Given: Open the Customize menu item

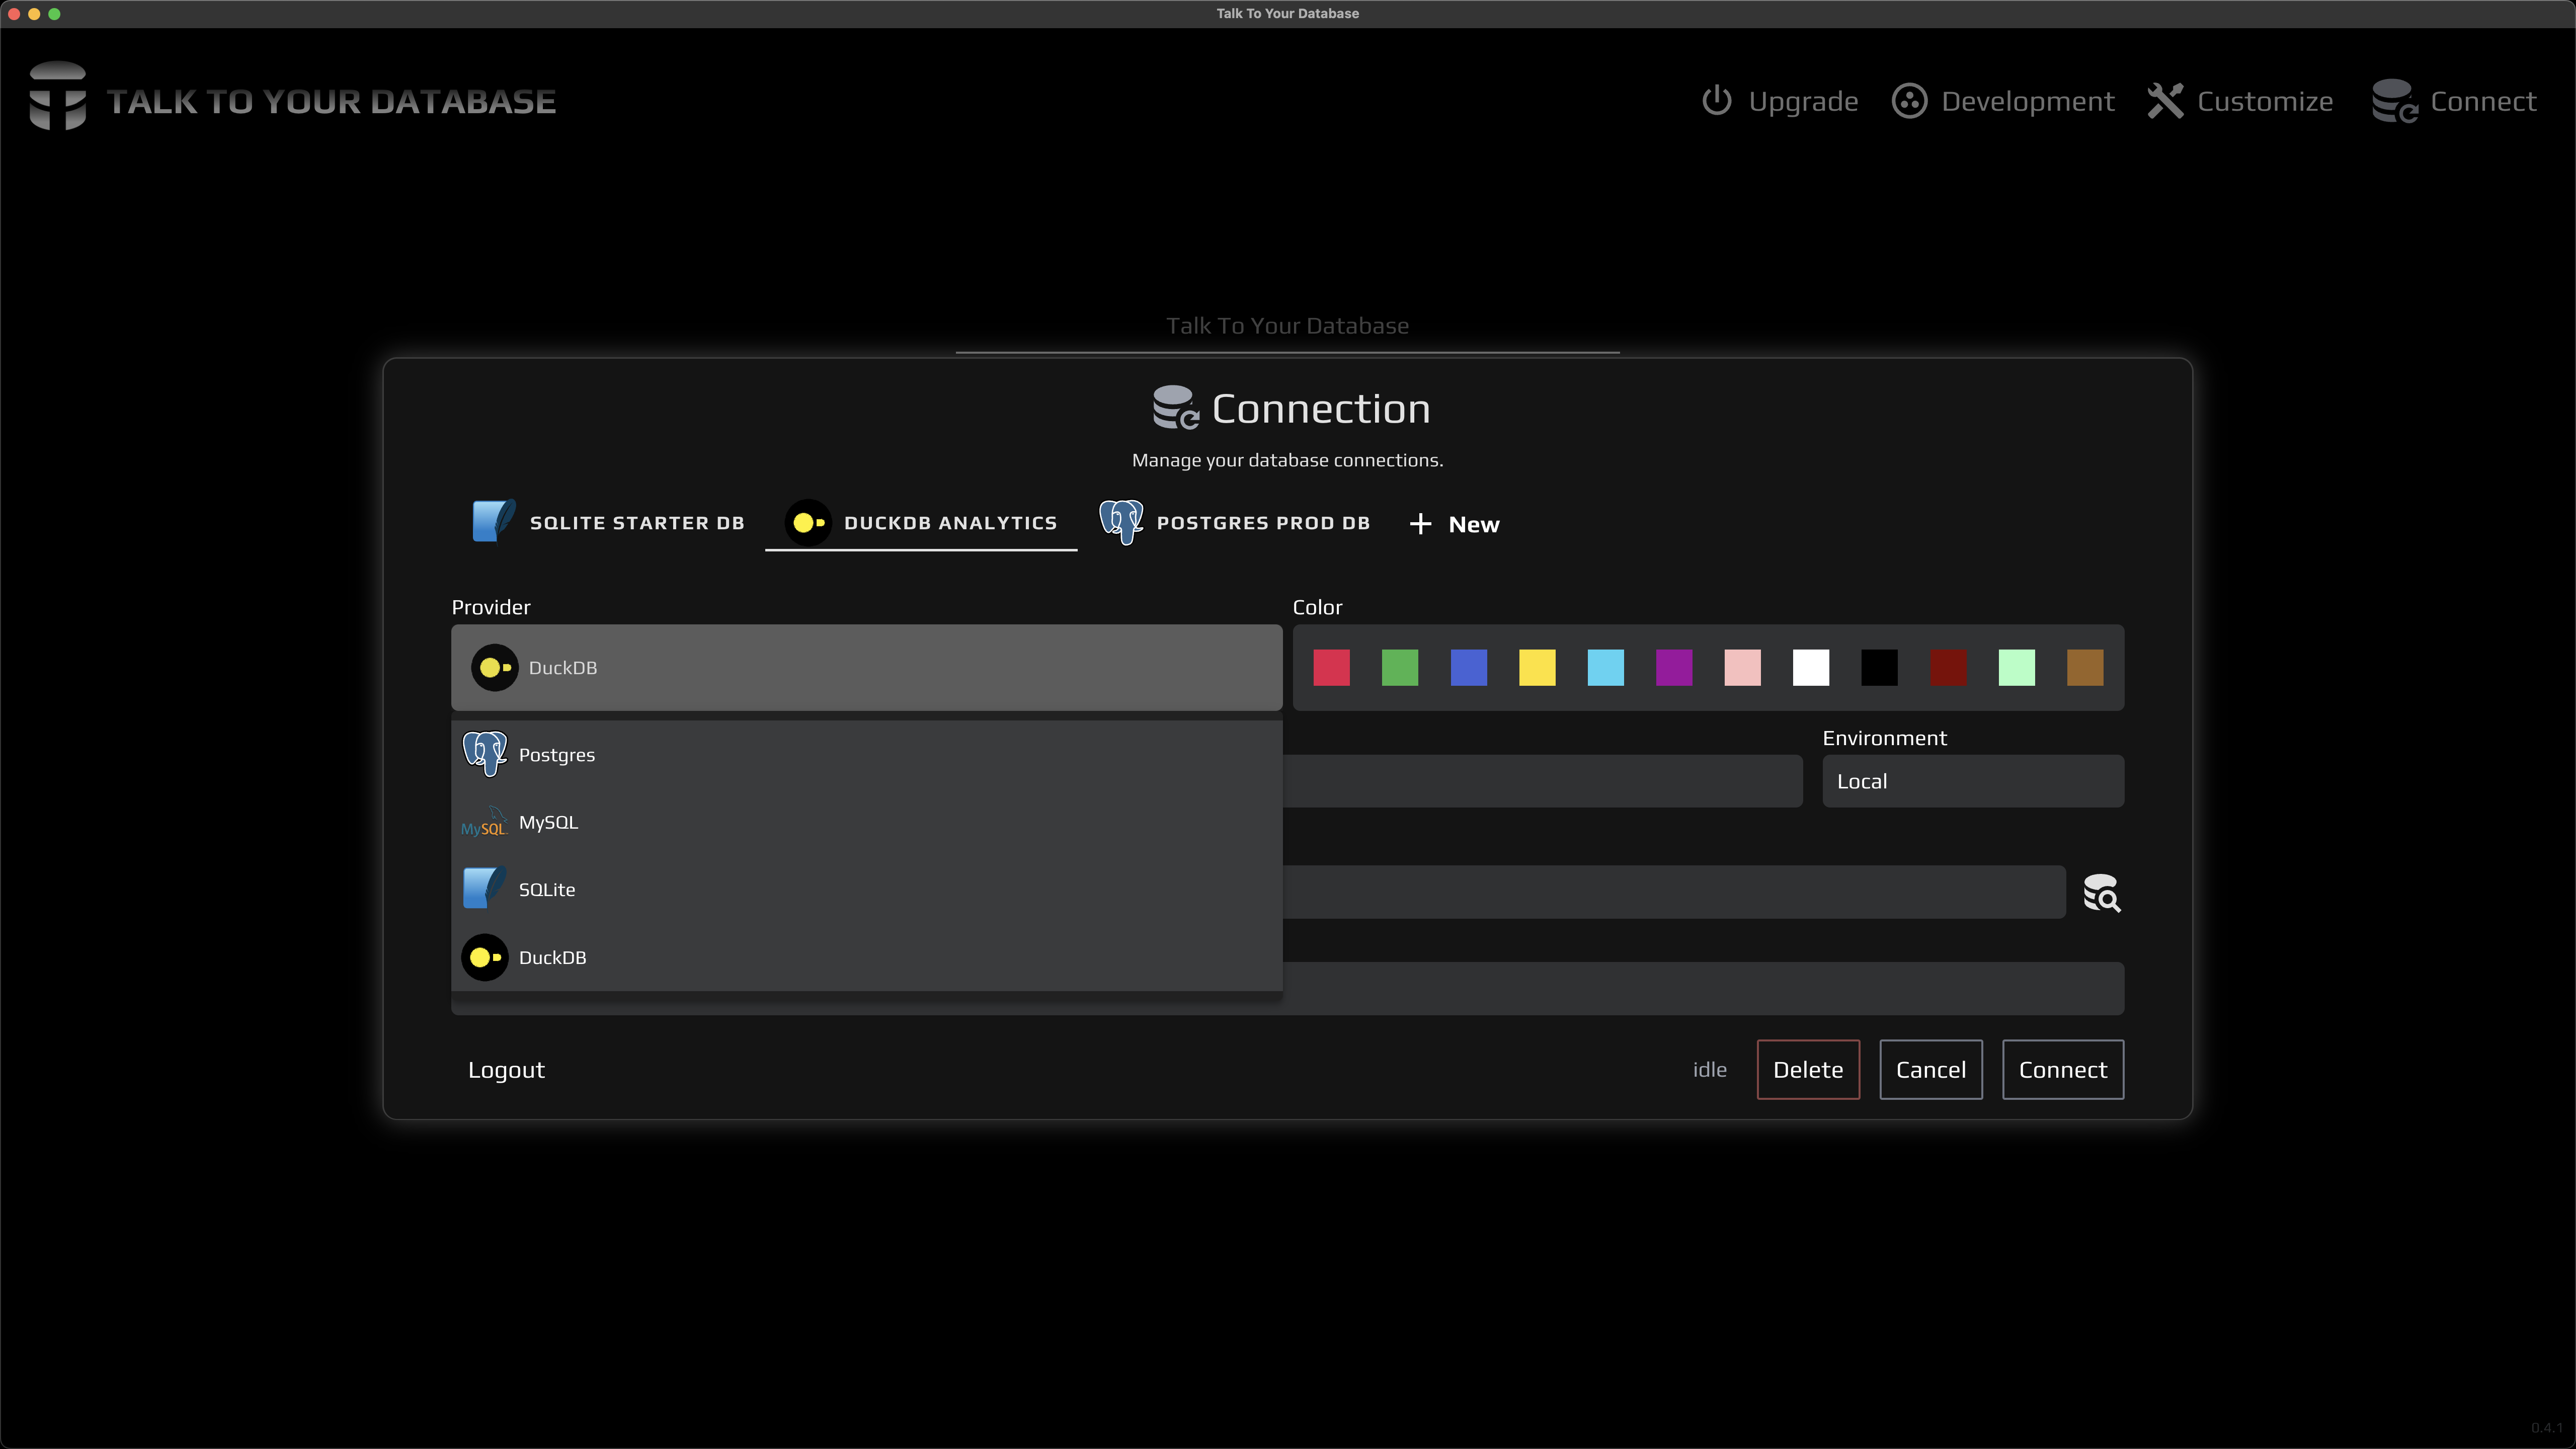Looking at the screenshot, I should pyautogui.click(x=2240, y=101).
